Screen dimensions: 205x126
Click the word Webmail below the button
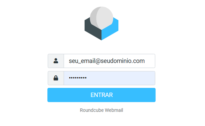(x=114, y=110)
